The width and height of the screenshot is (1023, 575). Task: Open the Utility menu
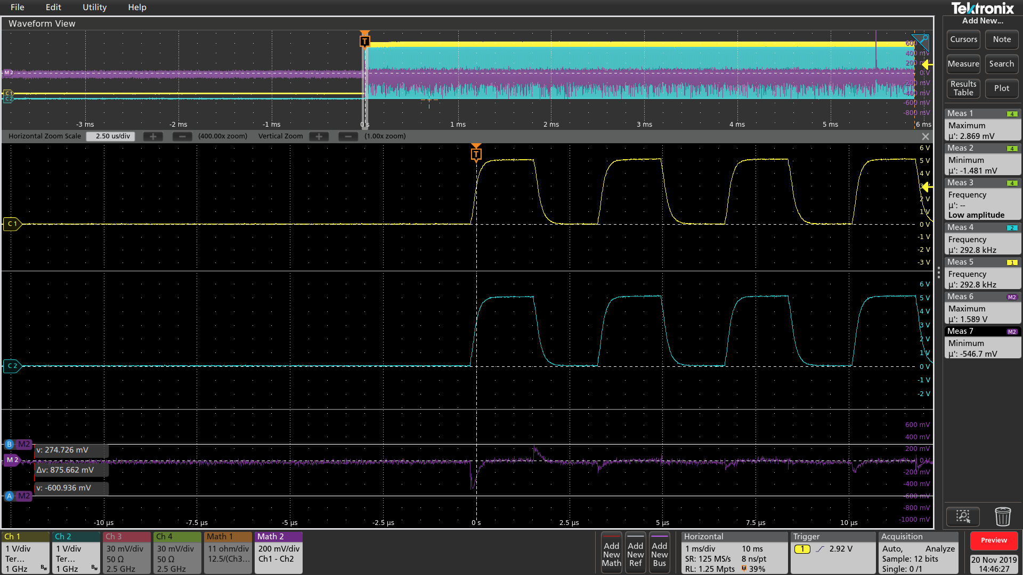tap(94, 7)
